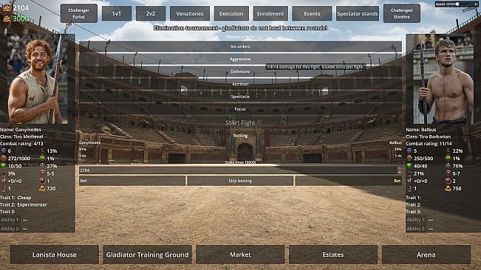Choose the No orders tactic
Image resolution: width=481 pixels, height=270 pixels.
coord(240,46)
